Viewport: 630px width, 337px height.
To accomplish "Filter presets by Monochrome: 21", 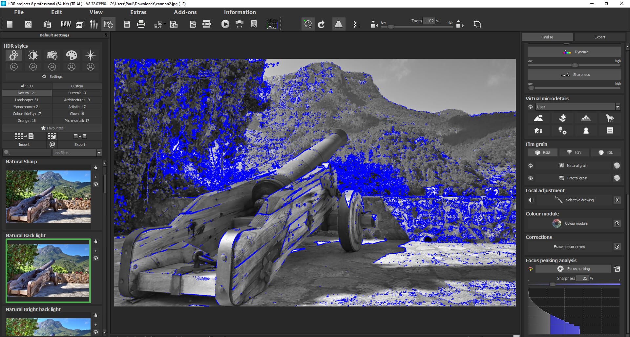I will pos(27,107).
